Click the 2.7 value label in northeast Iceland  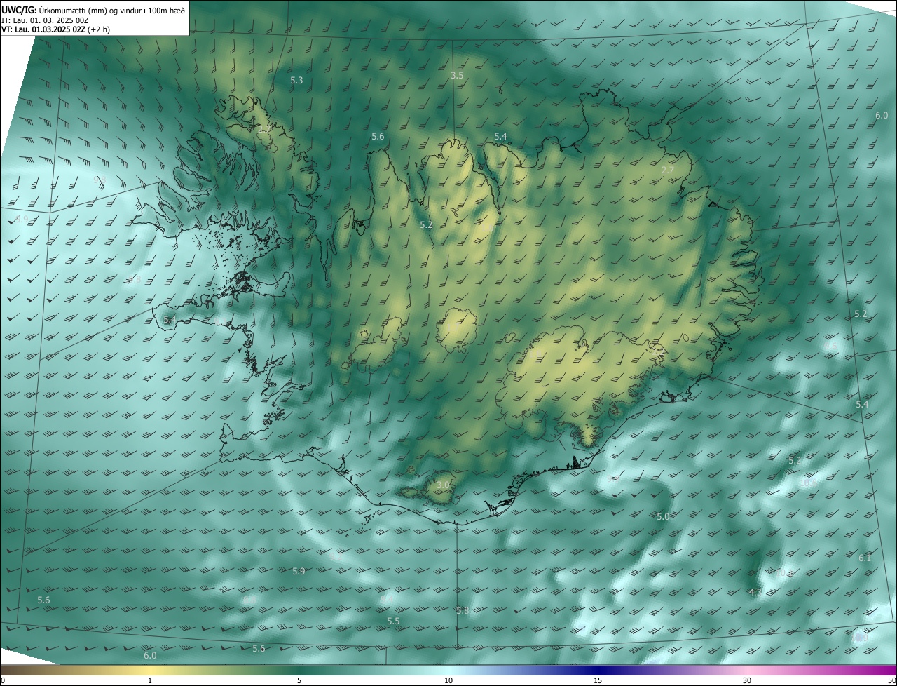click(668, 170)
